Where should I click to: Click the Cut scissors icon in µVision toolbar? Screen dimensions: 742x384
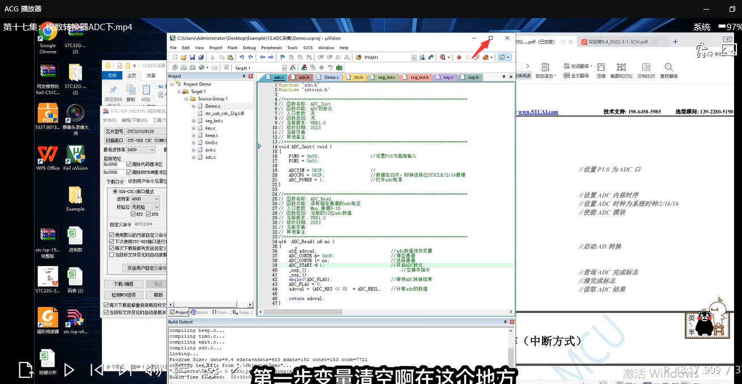pos(212,57)
